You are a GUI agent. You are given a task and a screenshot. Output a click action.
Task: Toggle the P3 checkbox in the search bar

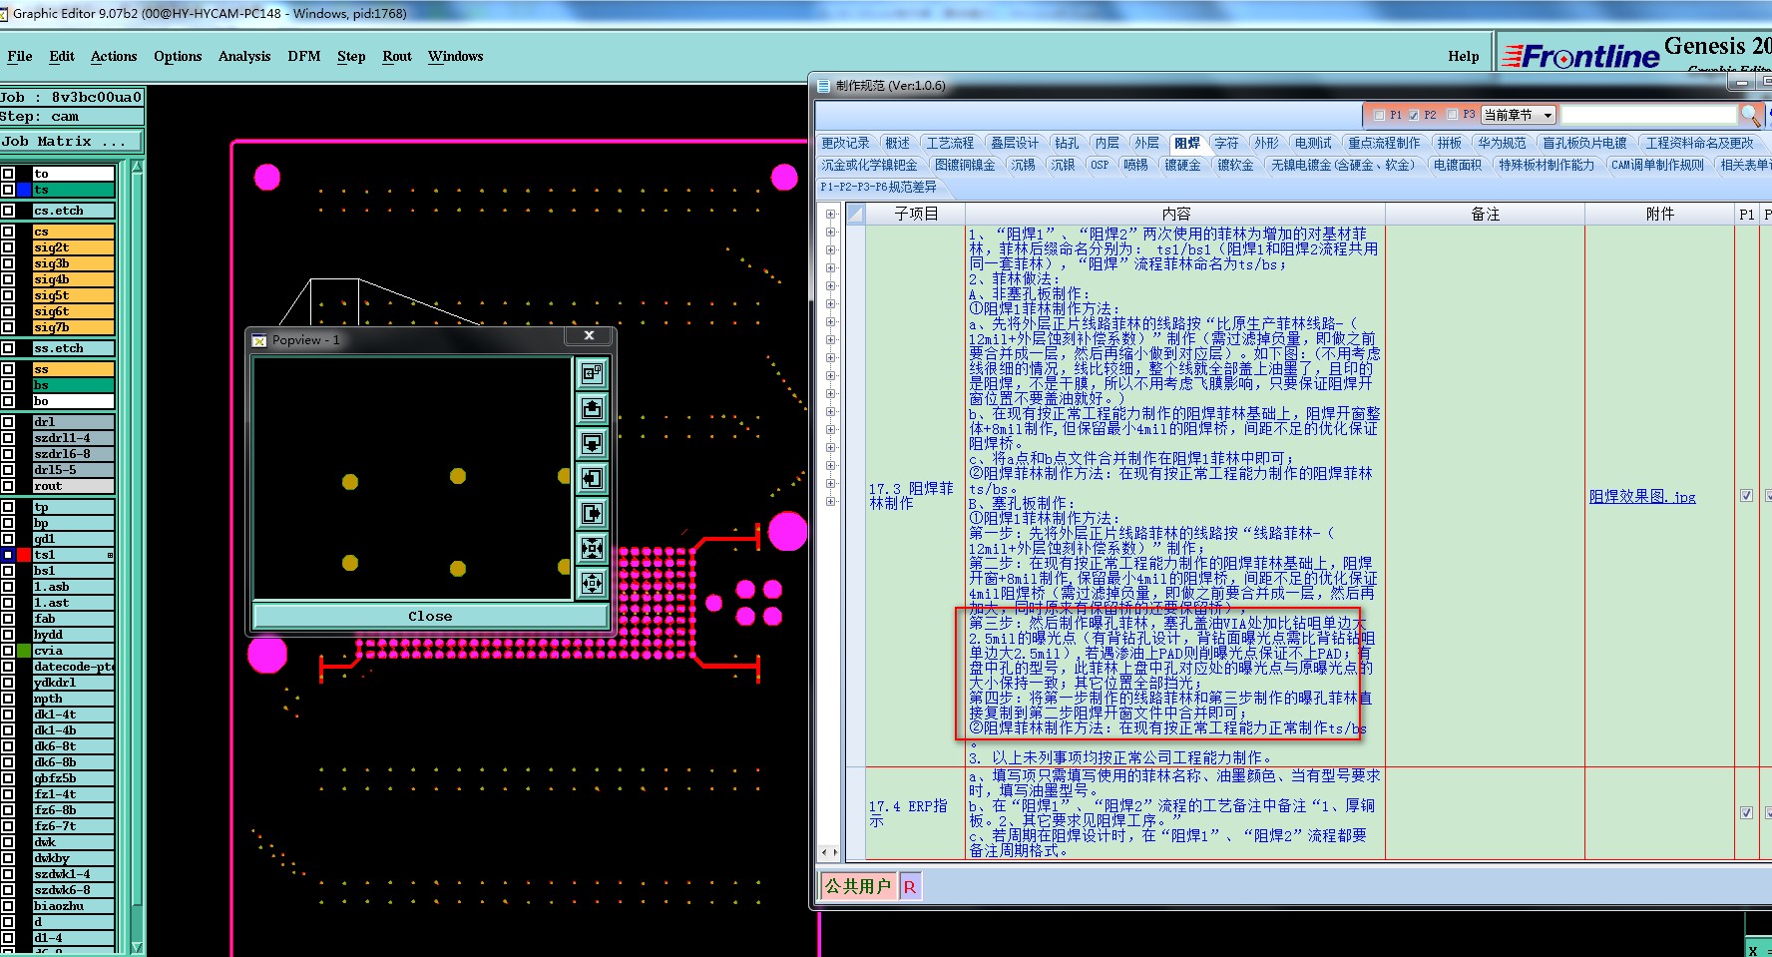click(1453, 115)
